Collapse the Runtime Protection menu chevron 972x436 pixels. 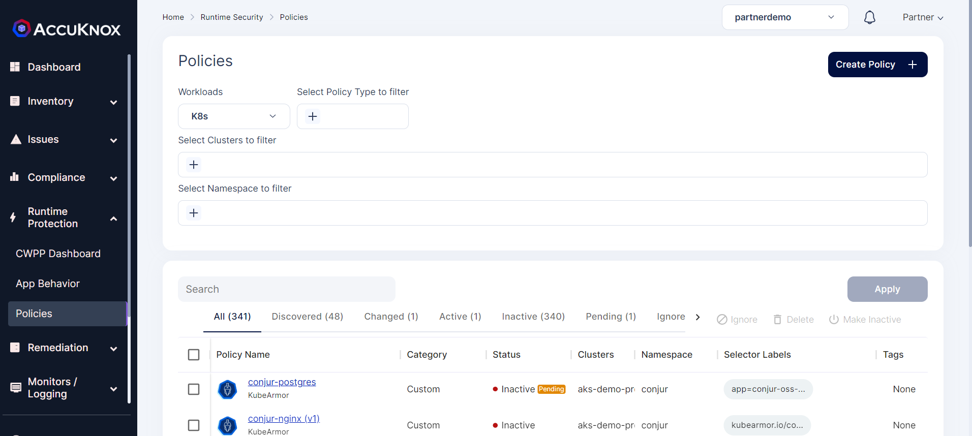[114, 219]
